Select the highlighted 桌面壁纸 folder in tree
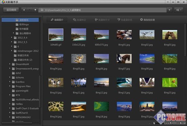 (x=20, y=20)
